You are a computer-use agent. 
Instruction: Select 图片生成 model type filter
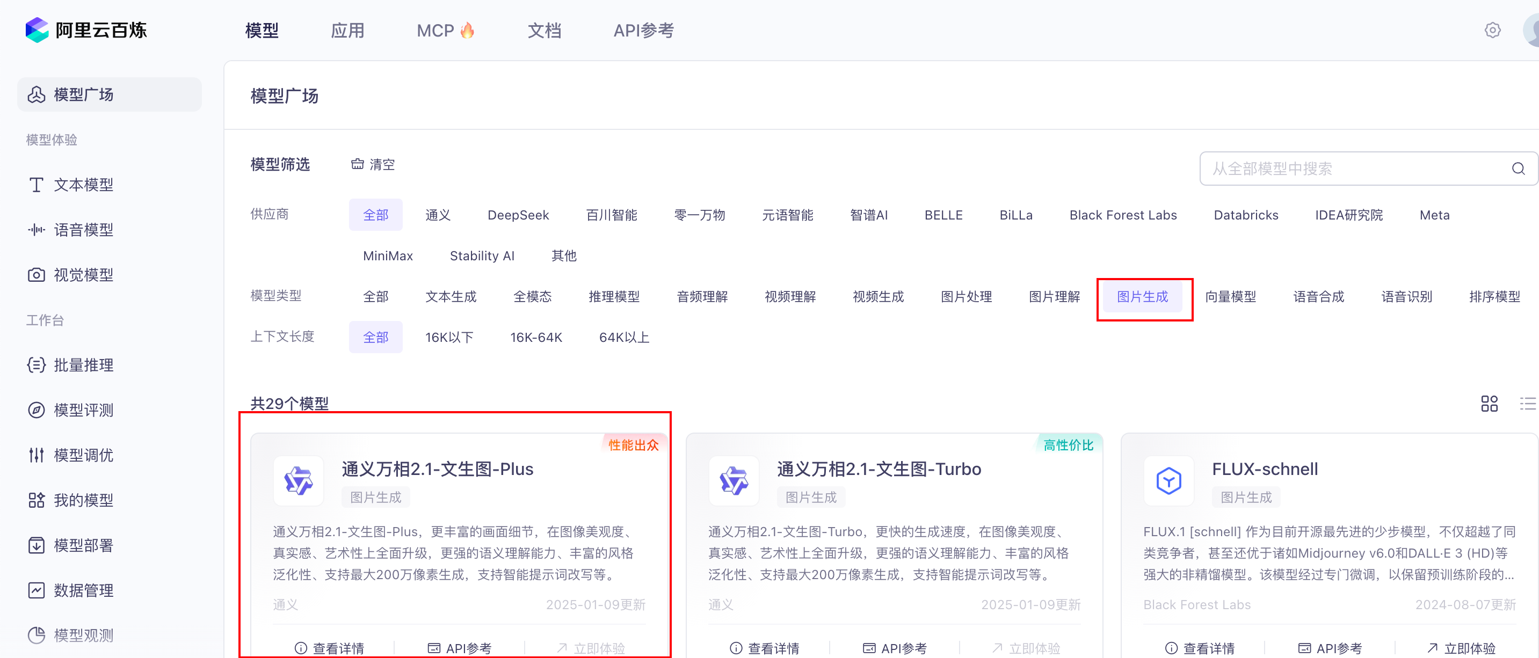click(1142, 297)
